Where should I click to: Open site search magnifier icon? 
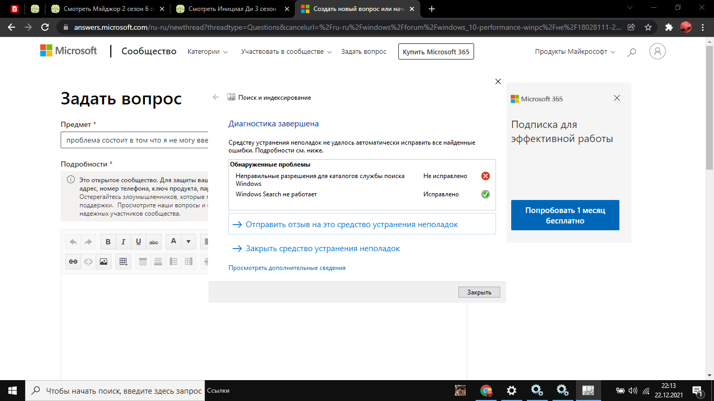coord(631,52)
